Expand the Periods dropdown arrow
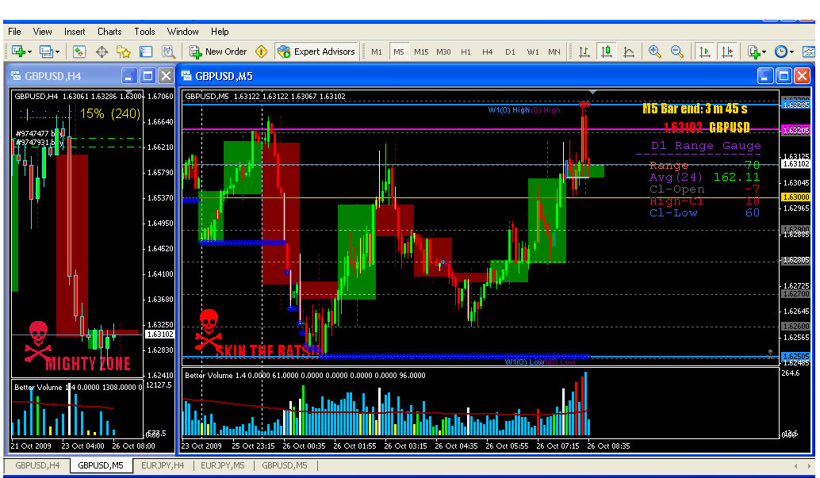 (791, 52)
